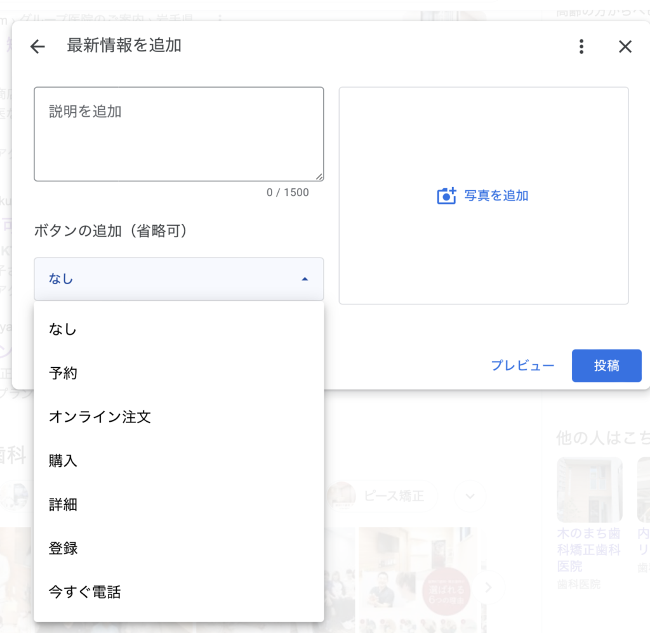Select なし from the dropdown list
This screenshot has width=650, height=633.
pyautogui.click(x=62, y=329)
